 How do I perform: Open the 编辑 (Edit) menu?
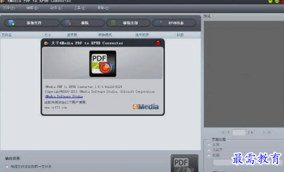(32, 8)
